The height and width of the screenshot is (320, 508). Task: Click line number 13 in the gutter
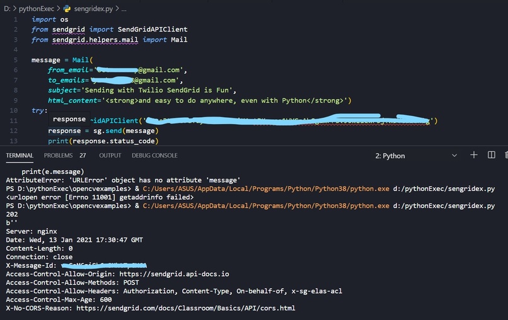click(x=14, y=141)
